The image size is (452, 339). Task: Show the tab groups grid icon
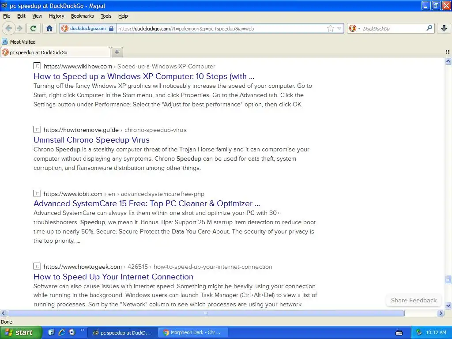pyautogui.click(x=448, y=52)
